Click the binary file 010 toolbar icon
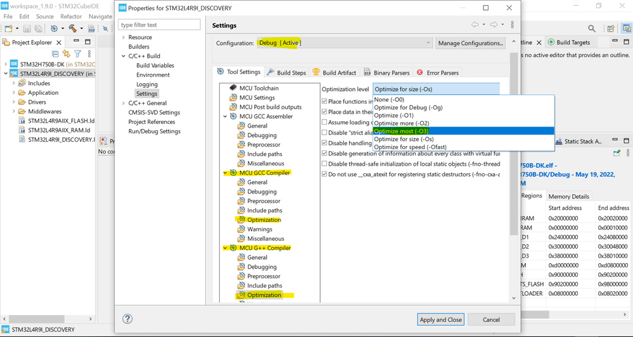This screenshot has height=337, width=633. pyautogui.click(x=91, y=28)
